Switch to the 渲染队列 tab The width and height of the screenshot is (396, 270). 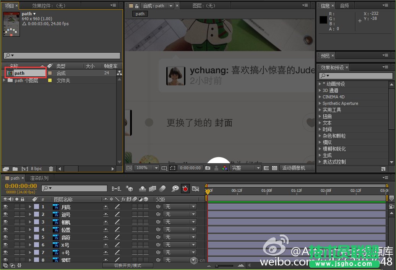click(x=39, y=178)
